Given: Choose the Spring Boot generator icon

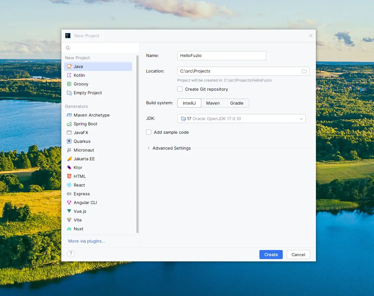Looking at the screenshot, I should (x=69, y=124).
